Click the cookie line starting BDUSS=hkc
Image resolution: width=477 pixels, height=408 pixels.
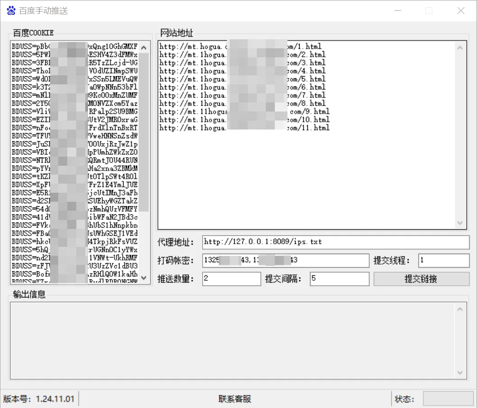(x=75, y=241)
